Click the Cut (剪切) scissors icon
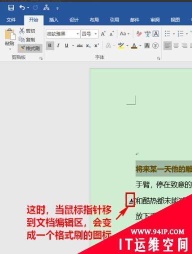 pyautogui.click(x=21, y=31)
